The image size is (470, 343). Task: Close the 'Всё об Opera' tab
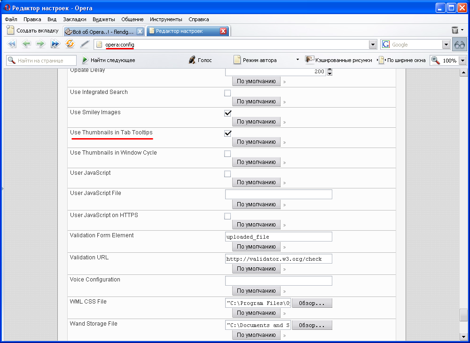[x=140, y=31]
